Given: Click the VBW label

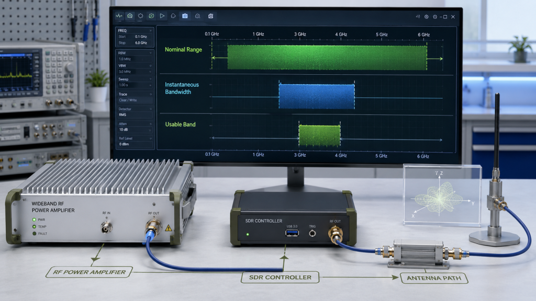Looking at the screenshot, I should [x=122, y=65].
